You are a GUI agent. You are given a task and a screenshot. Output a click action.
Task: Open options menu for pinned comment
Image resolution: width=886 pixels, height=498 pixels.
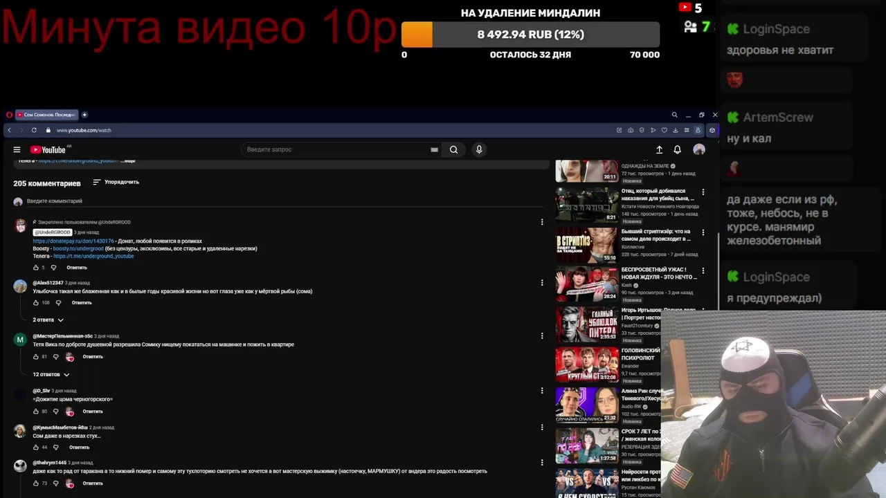coord(542,222)
